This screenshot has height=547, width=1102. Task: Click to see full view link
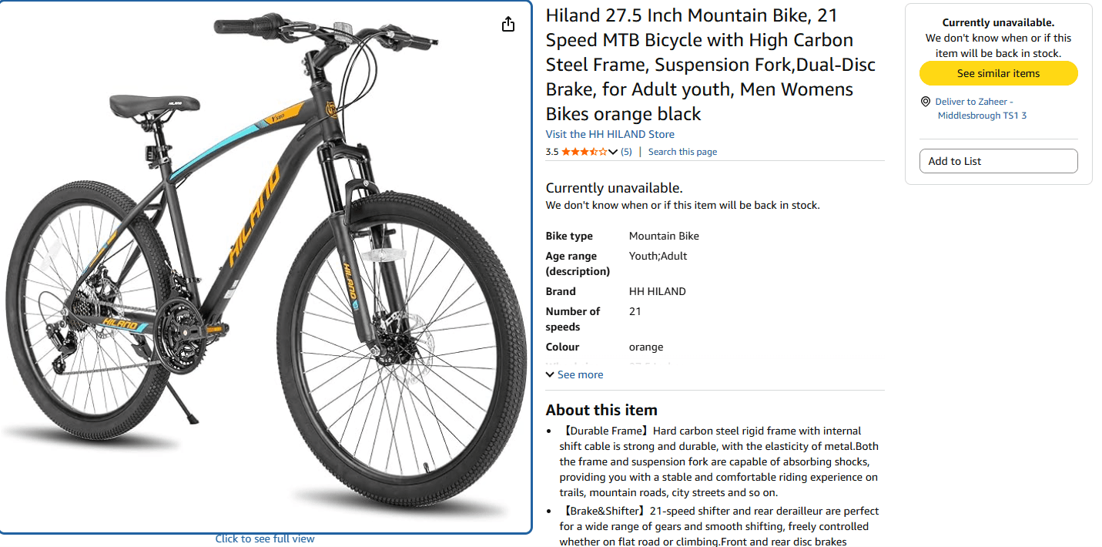pos(265,539)
